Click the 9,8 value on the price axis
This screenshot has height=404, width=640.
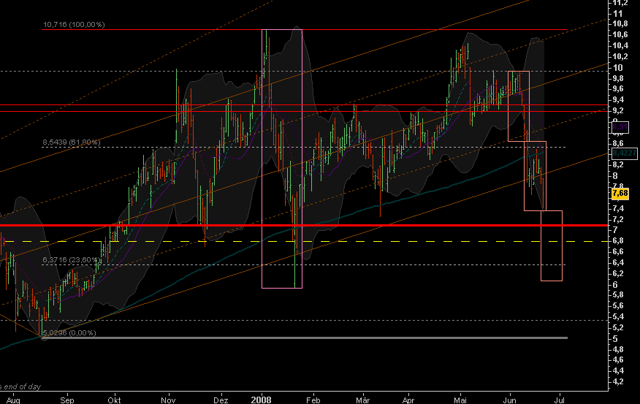[x=618, y=78]
